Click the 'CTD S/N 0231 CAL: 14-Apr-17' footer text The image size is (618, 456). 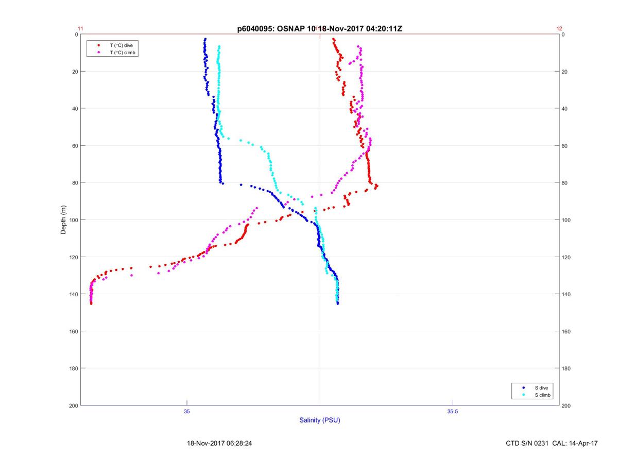[552, 443]
